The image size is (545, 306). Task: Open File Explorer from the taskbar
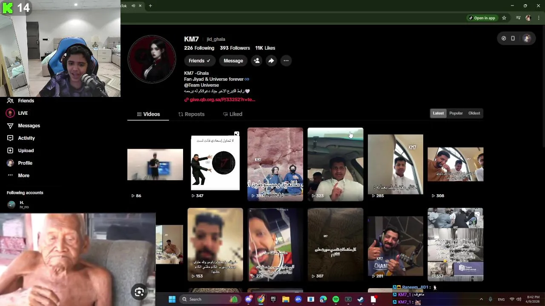pyautogui.click(x=286, y=299)
